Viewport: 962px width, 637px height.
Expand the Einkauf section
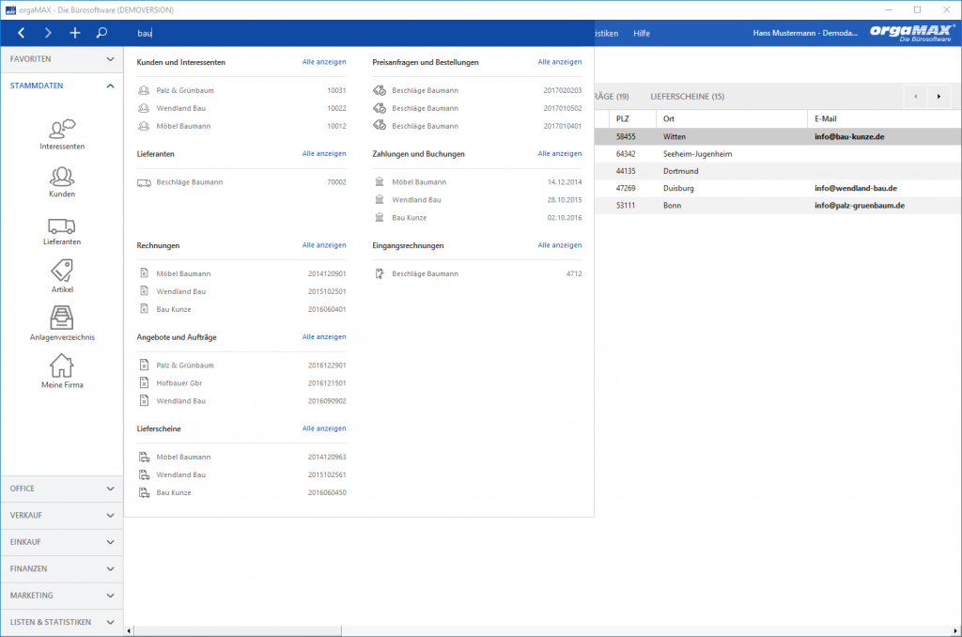point(62,542)
